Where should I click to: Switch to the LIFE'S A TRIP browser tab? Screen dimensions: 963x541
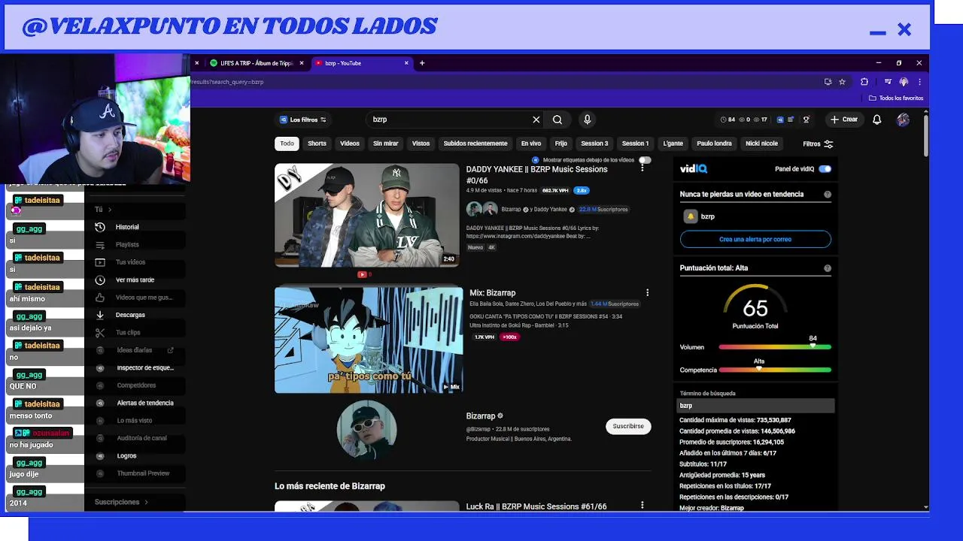tap(256, 63)
